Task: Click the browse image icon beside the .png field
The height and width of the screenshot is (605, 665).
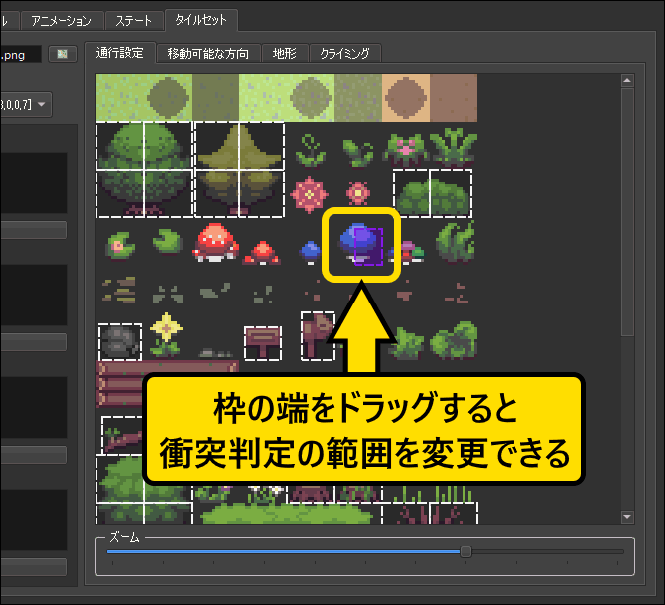Action: click(x=63, y=54)
